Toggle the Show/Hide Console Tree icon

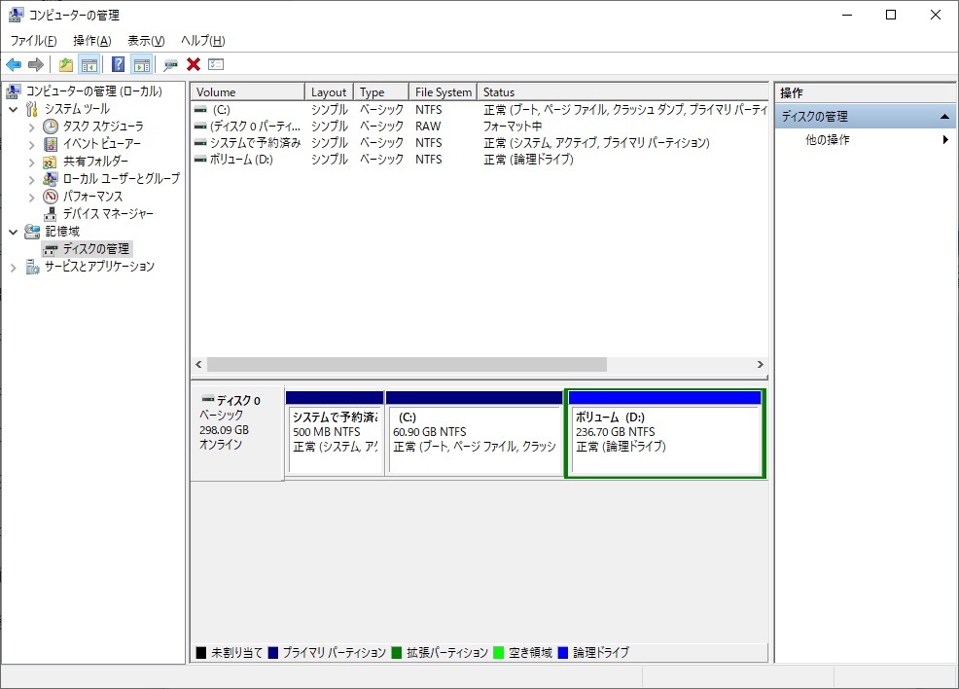click(89, 64)
